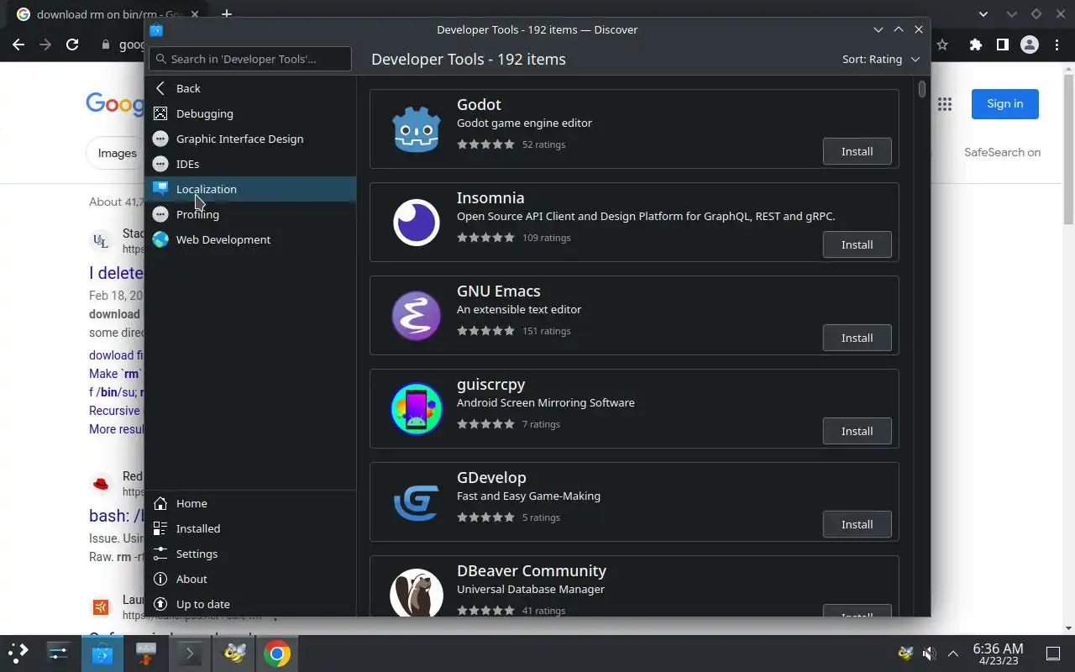
Task: Click the Chrome back navigation arrow
Action: click(x=18, y=45)
